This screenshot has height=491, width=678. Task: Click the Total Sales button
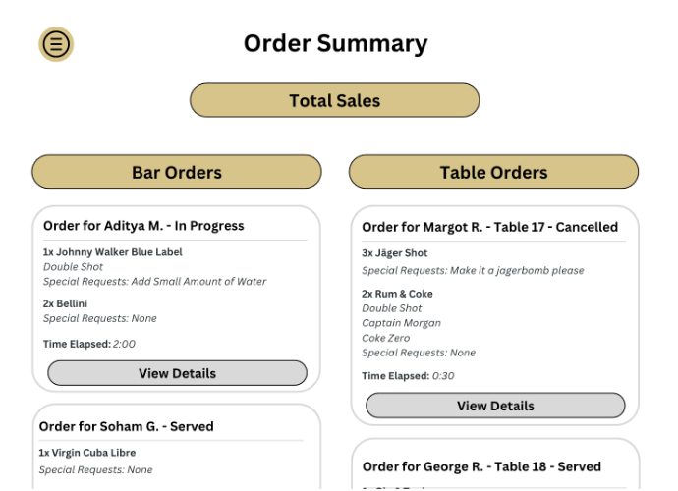tap(334, 100)
